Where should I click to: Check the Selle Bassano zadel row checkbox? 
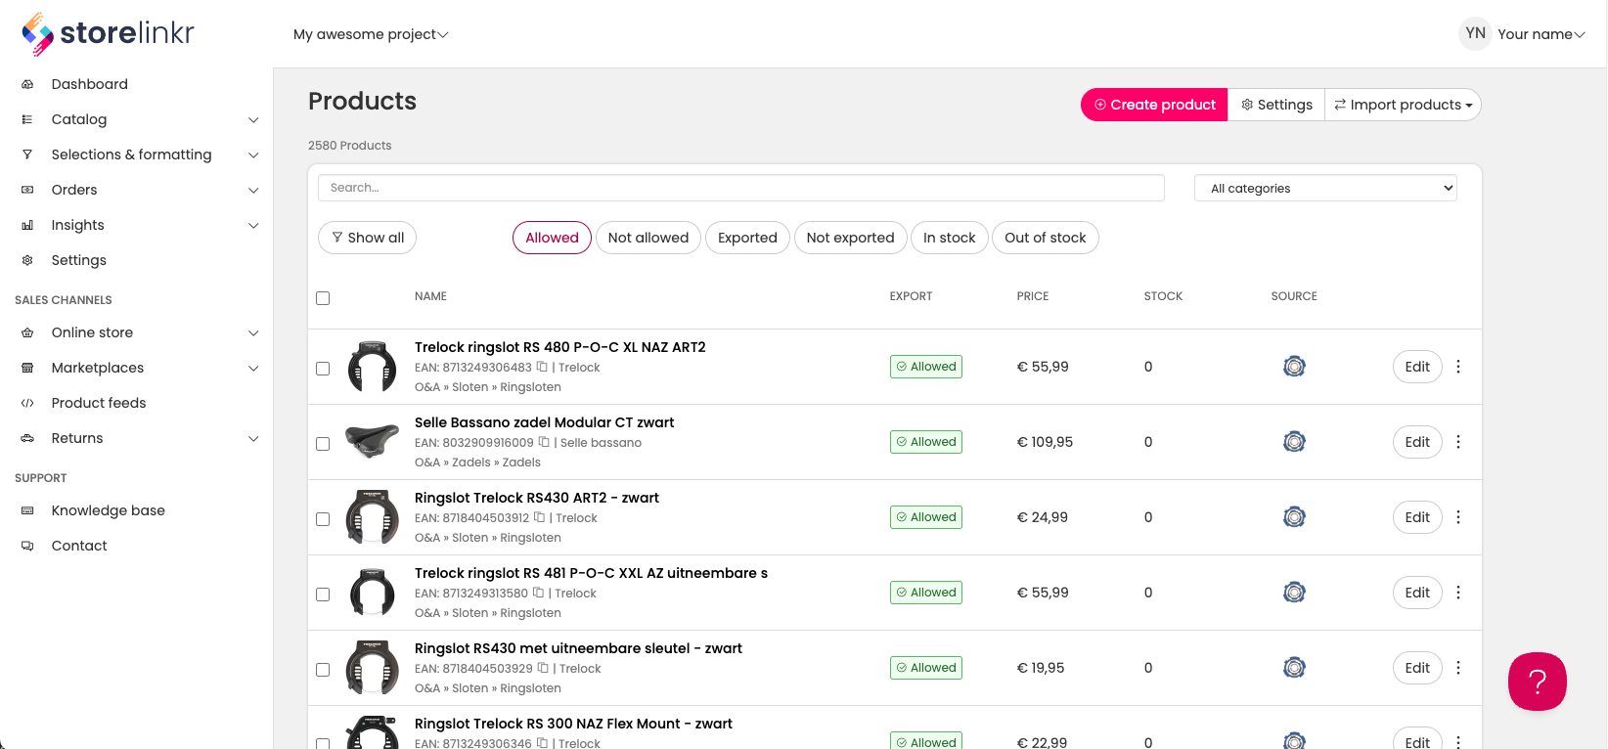[x=323, y=444]
